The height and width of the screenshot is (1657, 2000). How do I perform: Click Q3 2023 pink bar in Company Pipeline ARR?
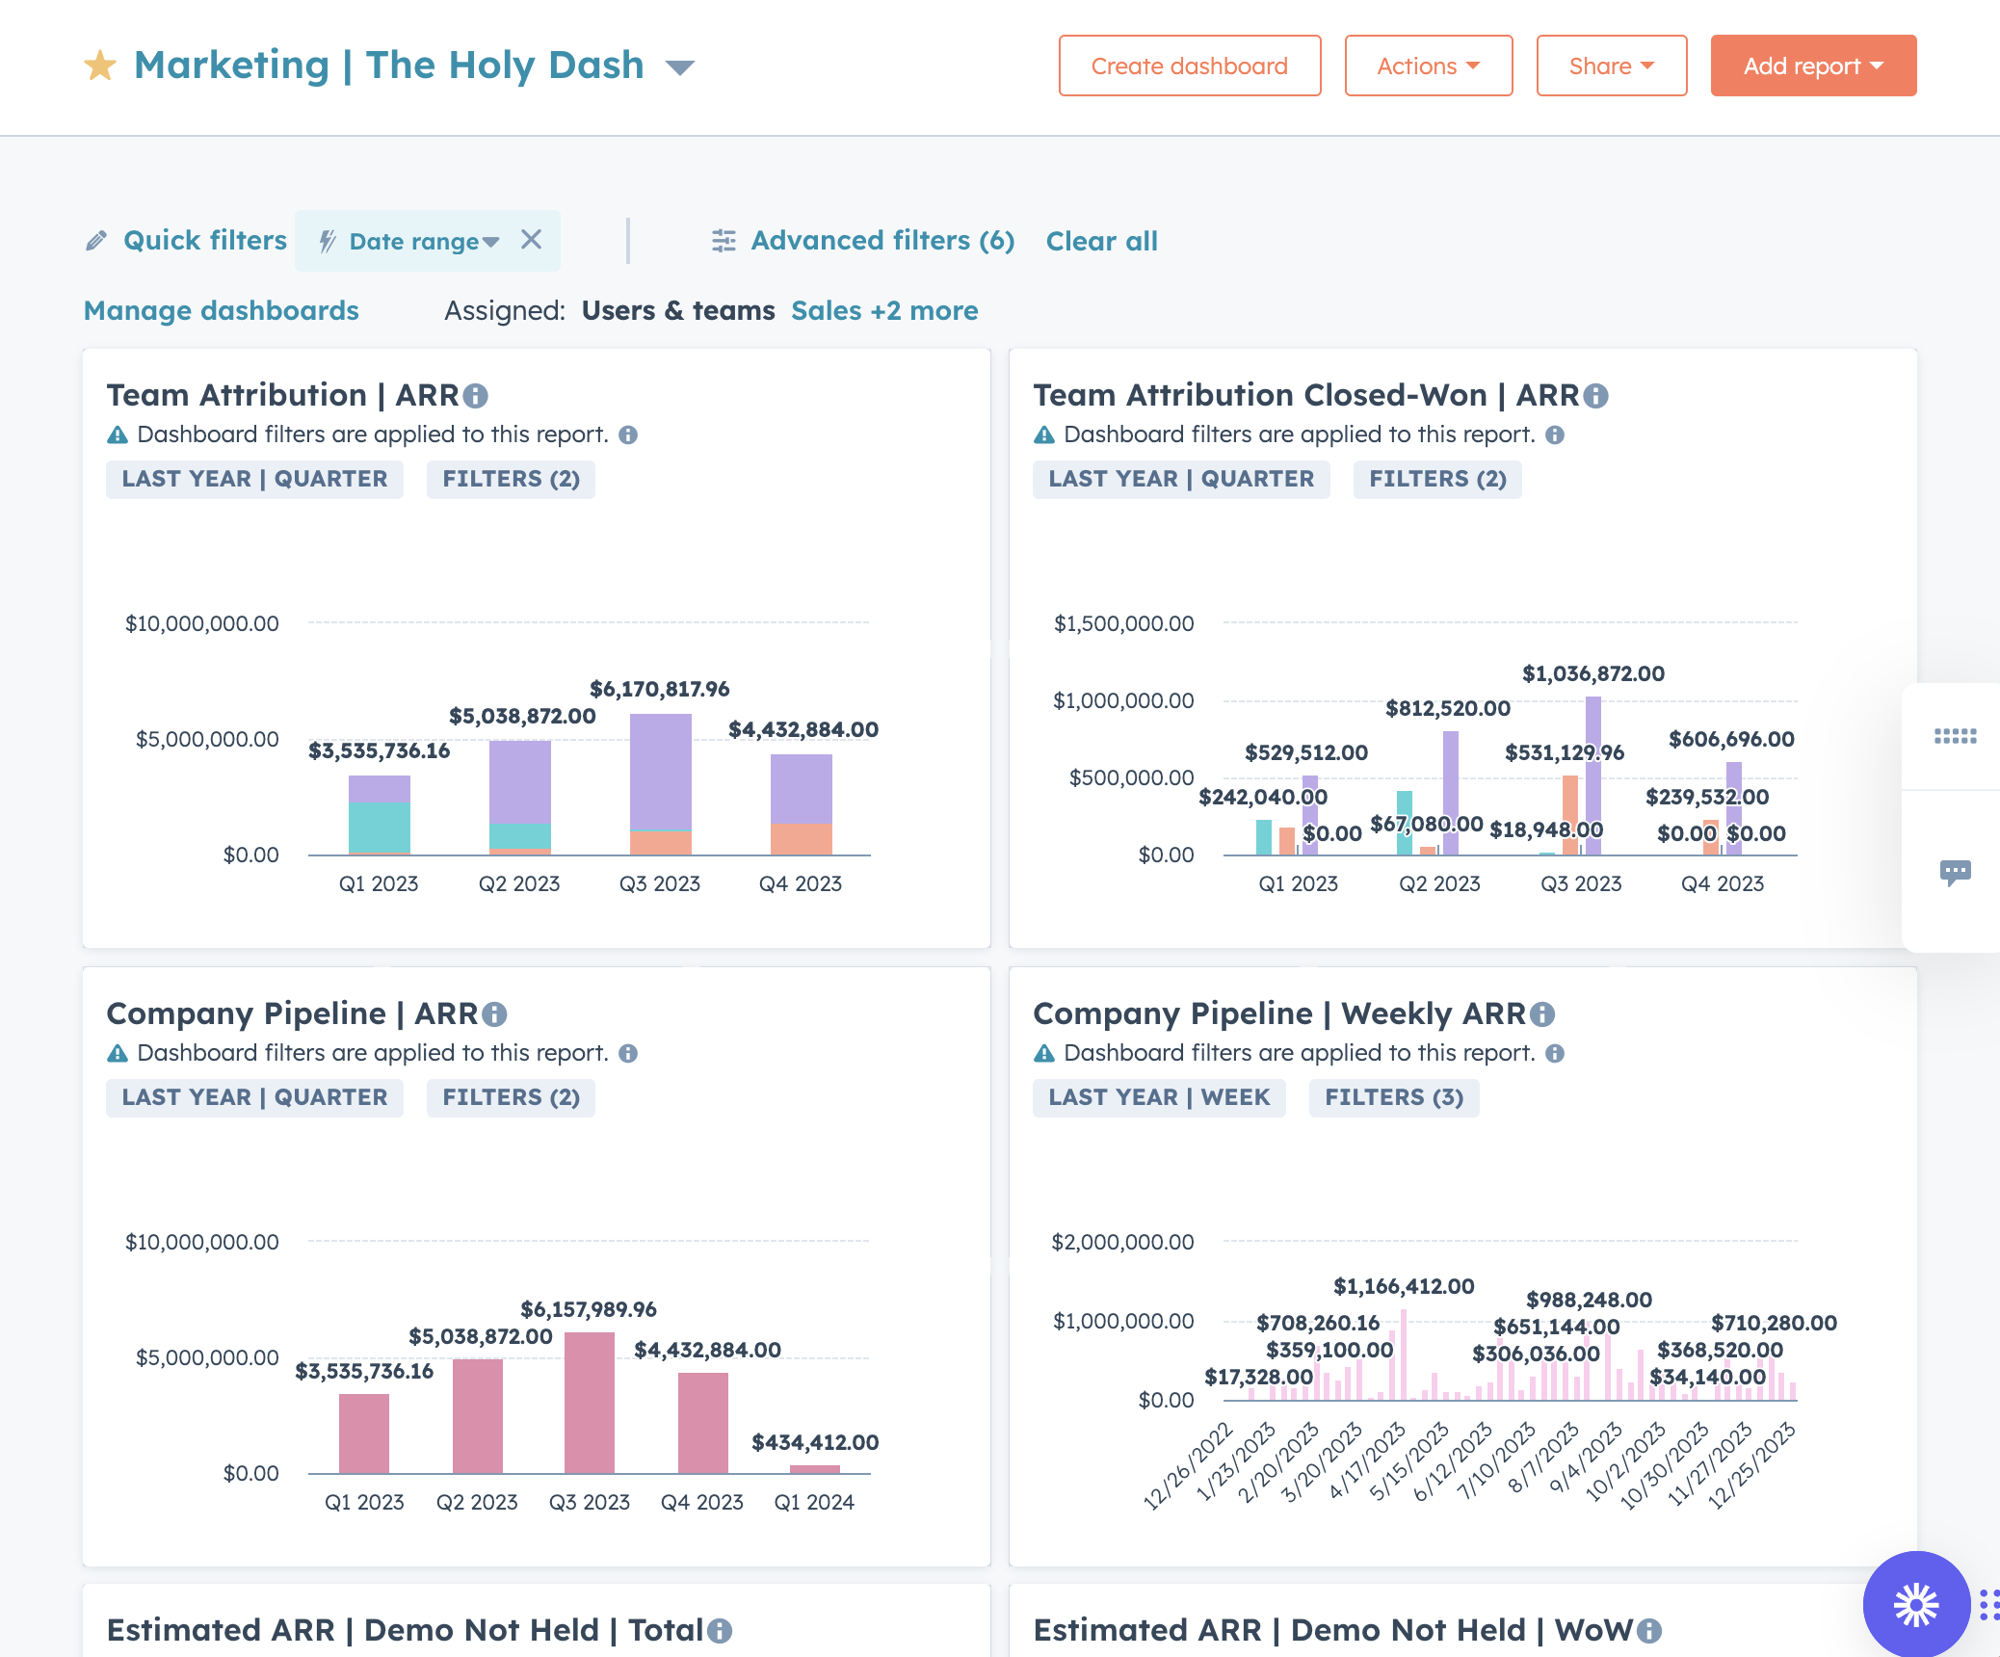click(590, 1403)
